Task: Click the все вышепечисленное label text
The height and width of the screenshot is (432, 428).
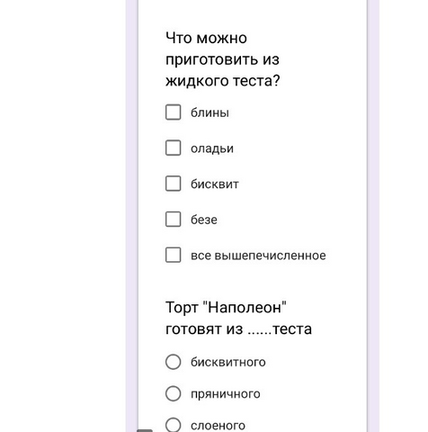Action: coord(258,256)
